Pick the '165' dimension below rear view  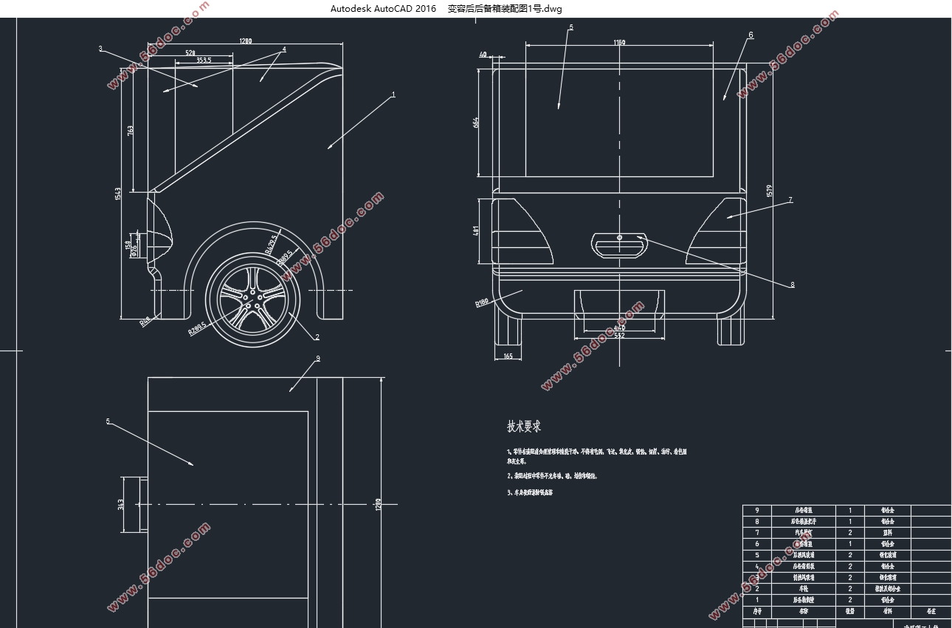tap(508, 356)
